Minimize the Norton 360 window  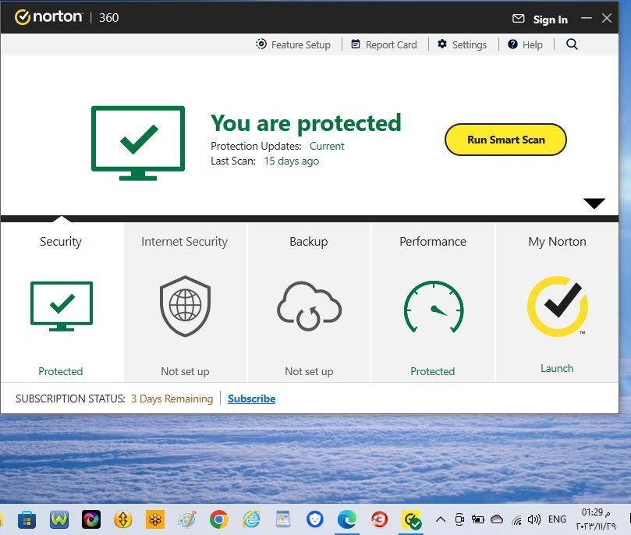point(587,18)
